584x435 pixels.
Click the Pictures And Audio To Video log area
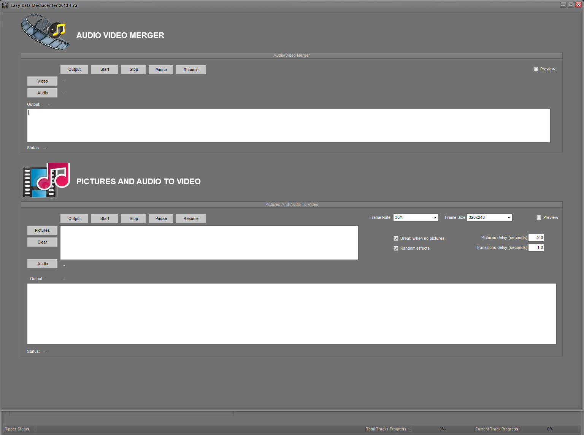coord(292,314)
